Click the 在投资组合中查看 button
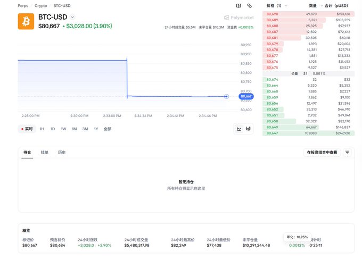362x261 pixels. coord(322,153)
